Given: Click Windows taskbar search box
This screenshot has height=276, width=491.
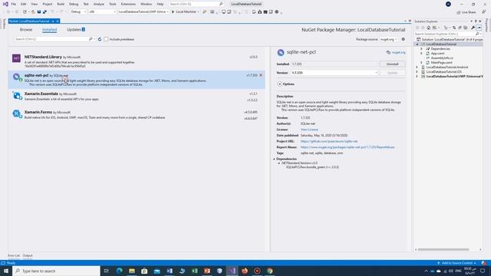Looking at the screenshot, I should tap(56, 271).
